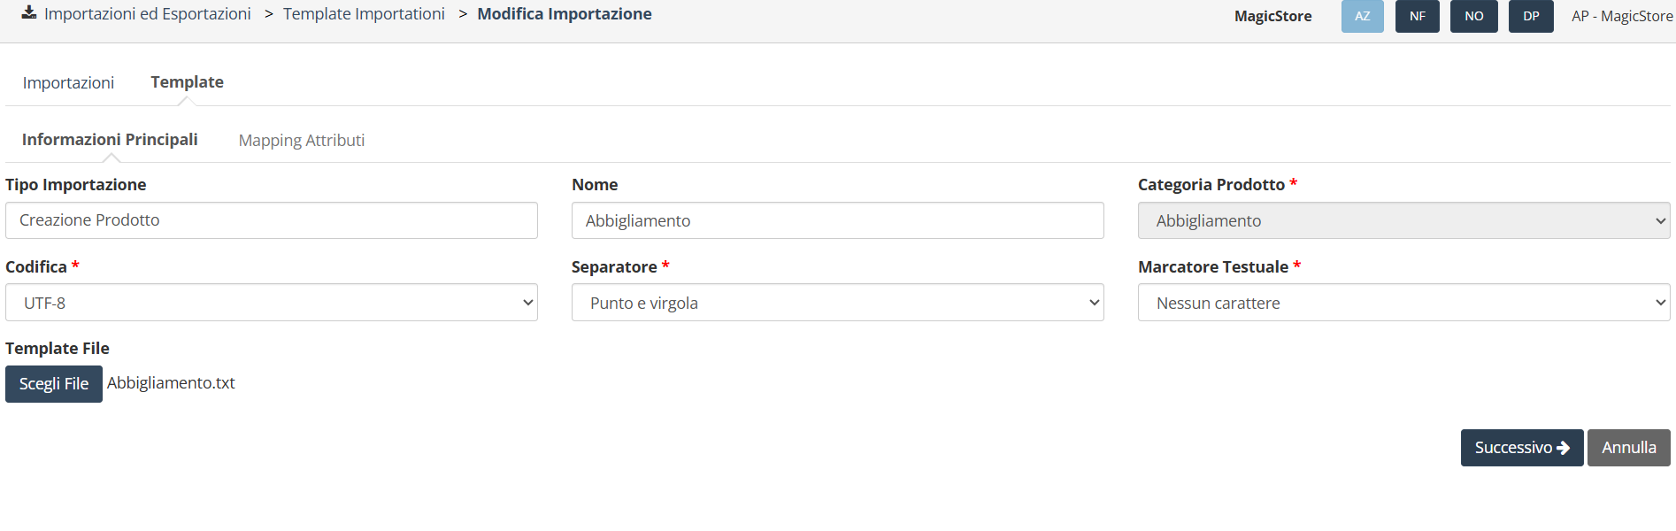Expand the Categoria Prodotto dropdown
Image resolution: width=1676 pixels, height=531 pixels.
[1403, 221]
